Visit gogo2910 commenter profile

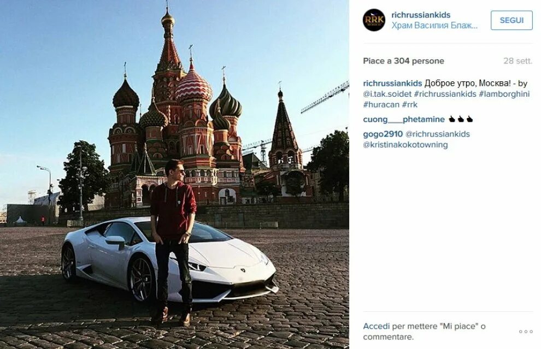(x=383, y=134)
